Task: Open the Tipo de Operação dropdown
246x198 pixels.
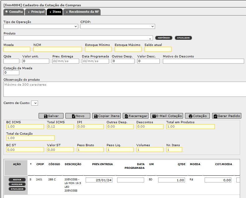Action: pyautogui.click(x=41, y=26)
